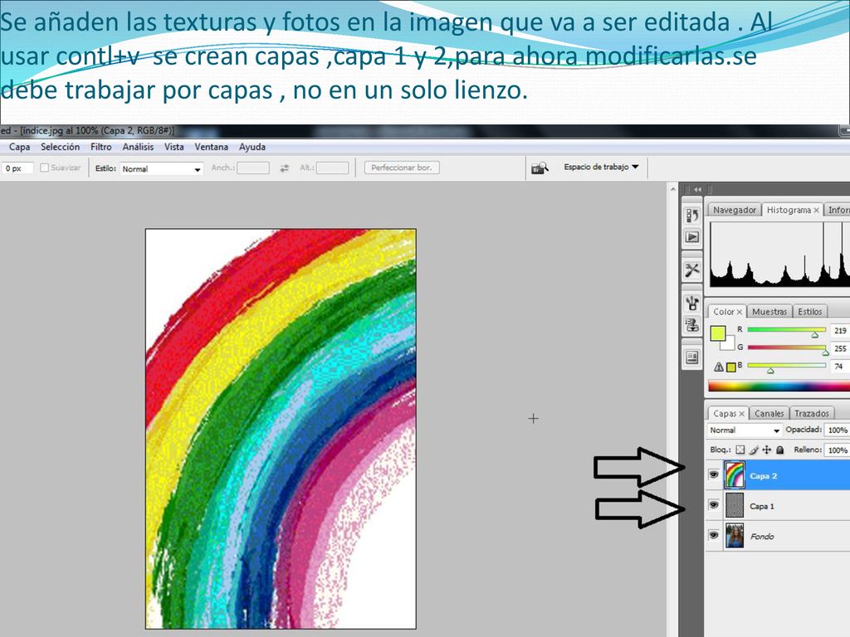Open the Ventana menu
850x637 pixels.
(x=212, y=147)
